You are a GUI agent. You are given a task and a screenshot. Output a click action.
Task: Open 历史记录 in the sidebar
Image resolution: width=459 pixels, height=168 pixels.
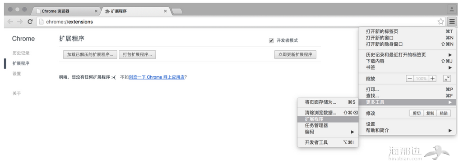tap(21, 53)
